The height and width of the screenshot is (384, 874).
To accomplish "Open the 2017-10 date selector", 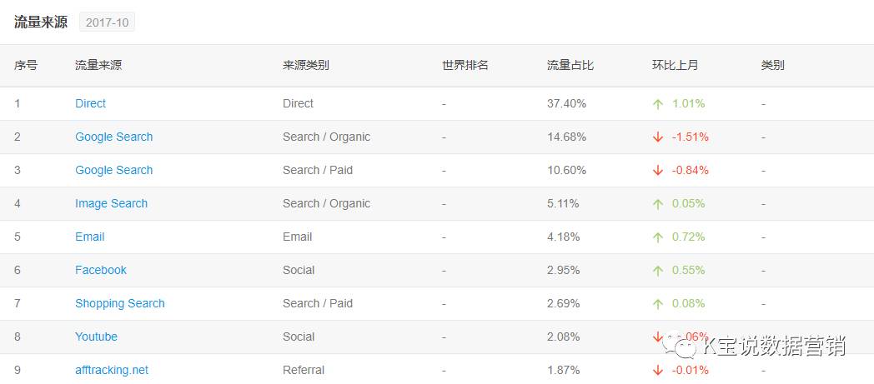I will pyautogui.click(x=107, y=22).
